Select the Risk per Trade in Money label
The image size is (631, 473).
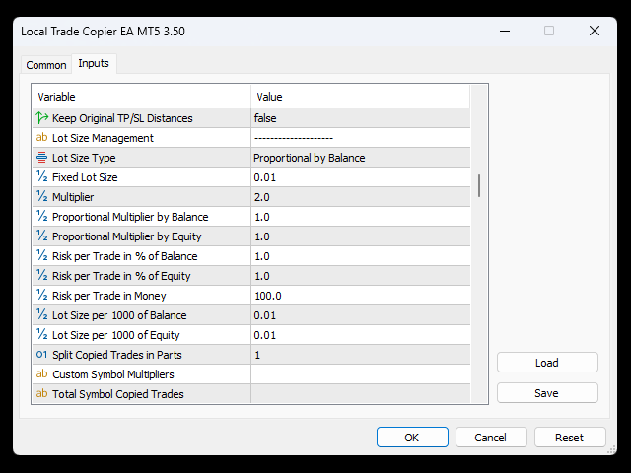click(109, 296)
